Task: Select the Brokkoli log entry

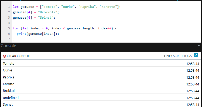Action: point(101,91)
